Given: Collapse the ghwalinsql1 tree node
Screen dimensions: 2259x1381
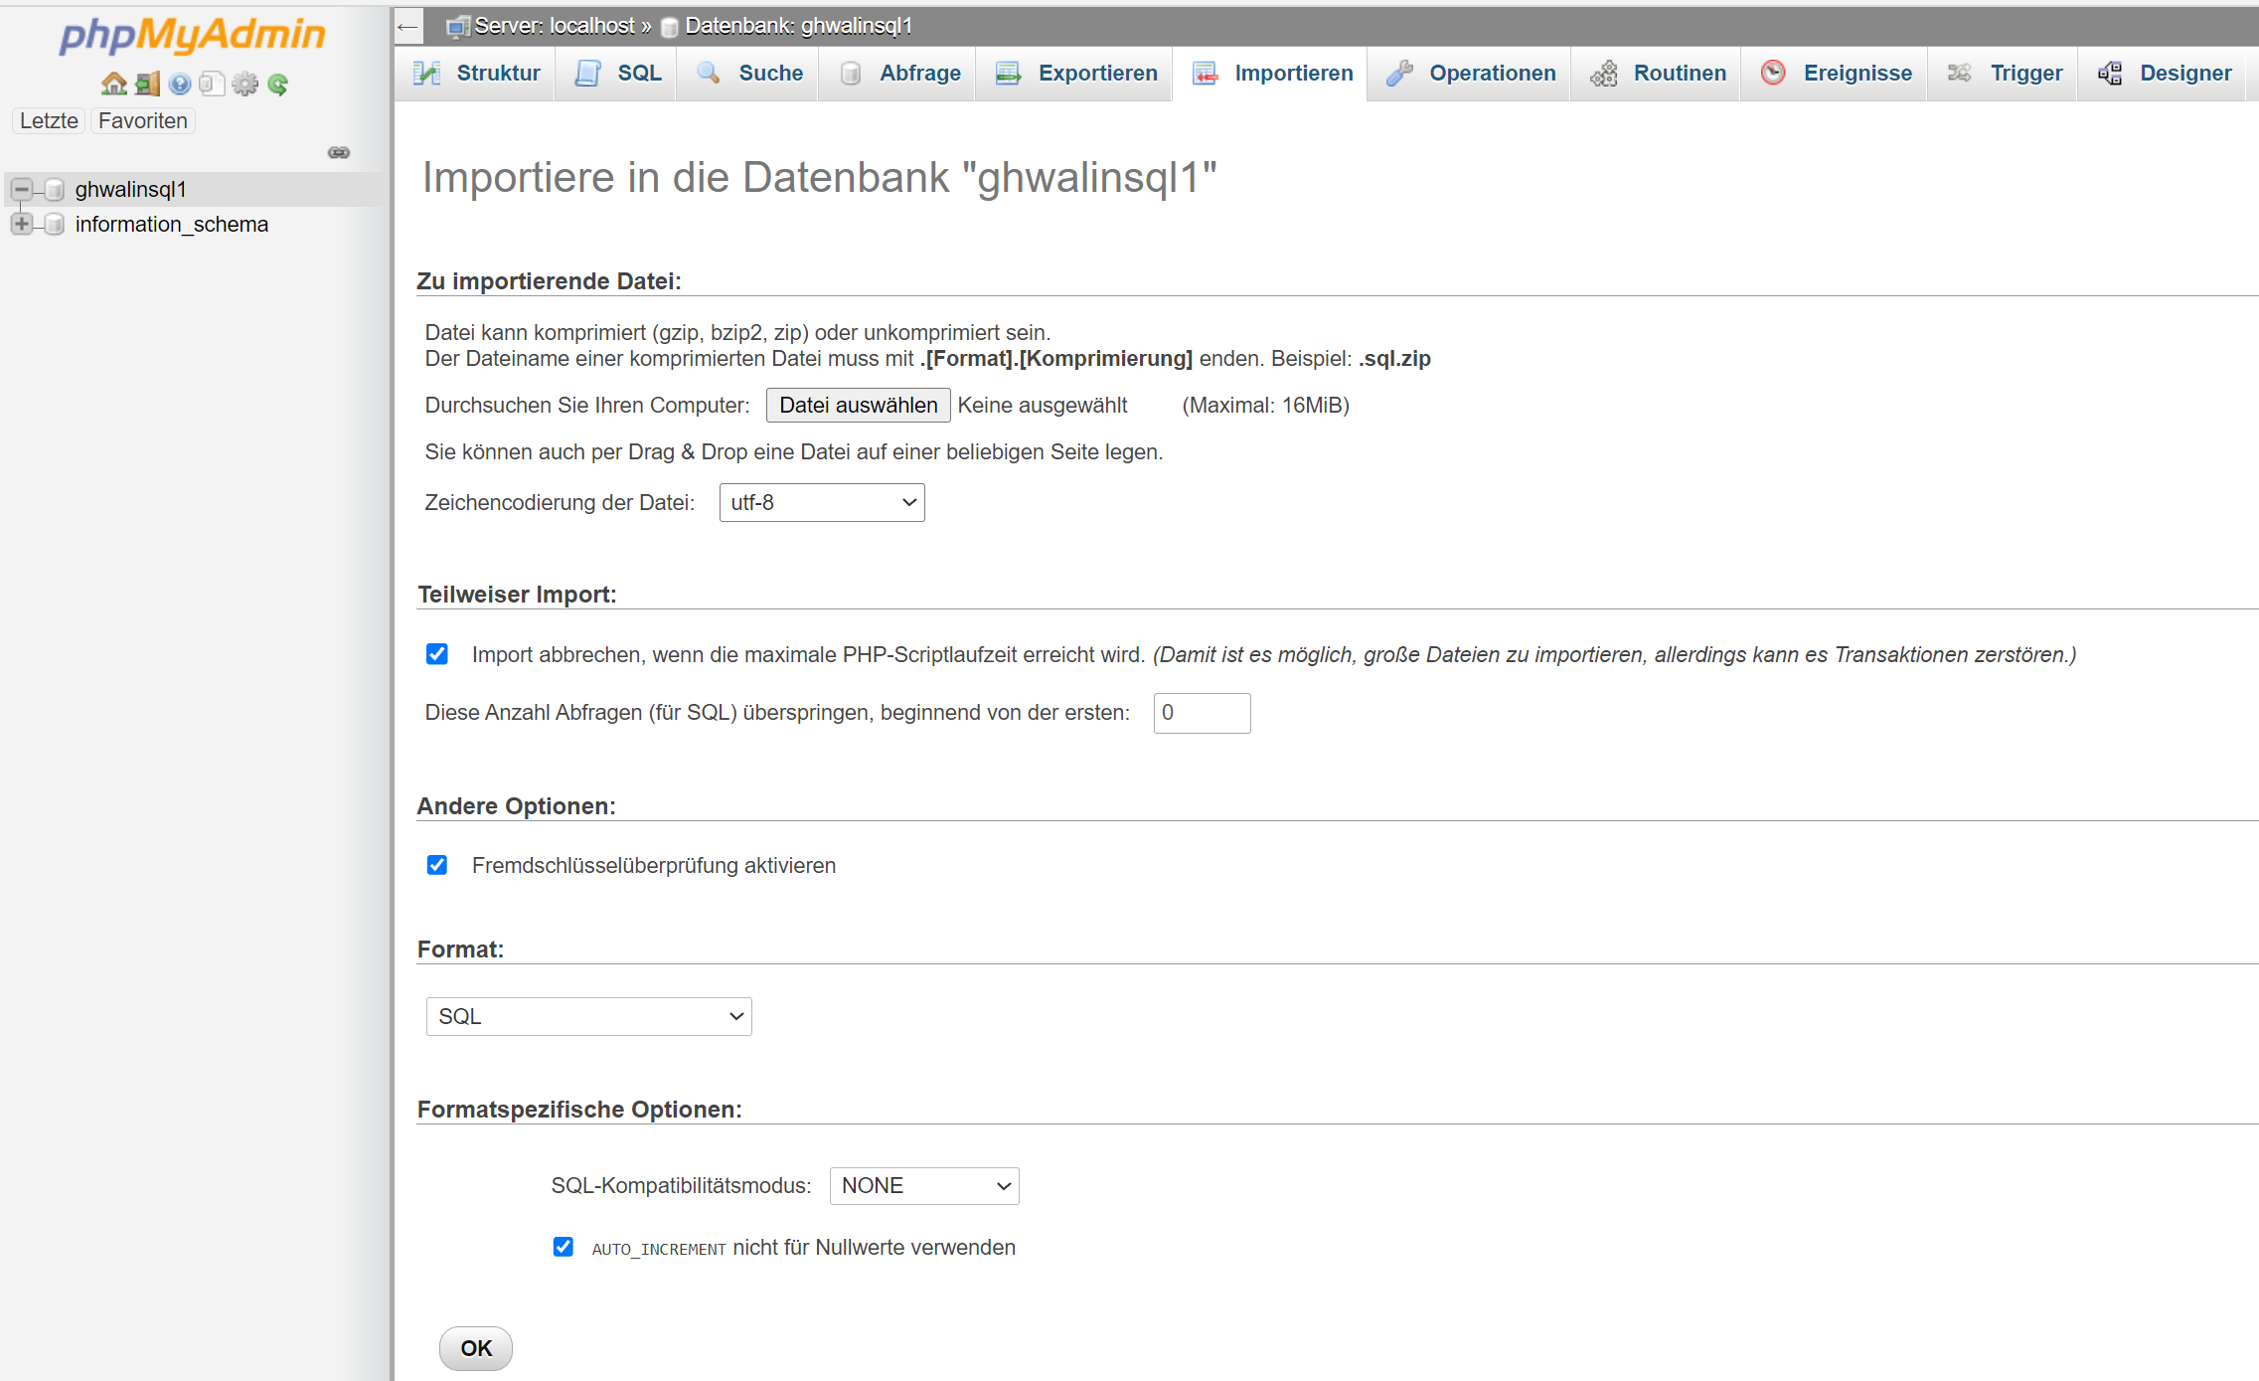Looking at the screenshot, I should [22, 189].
